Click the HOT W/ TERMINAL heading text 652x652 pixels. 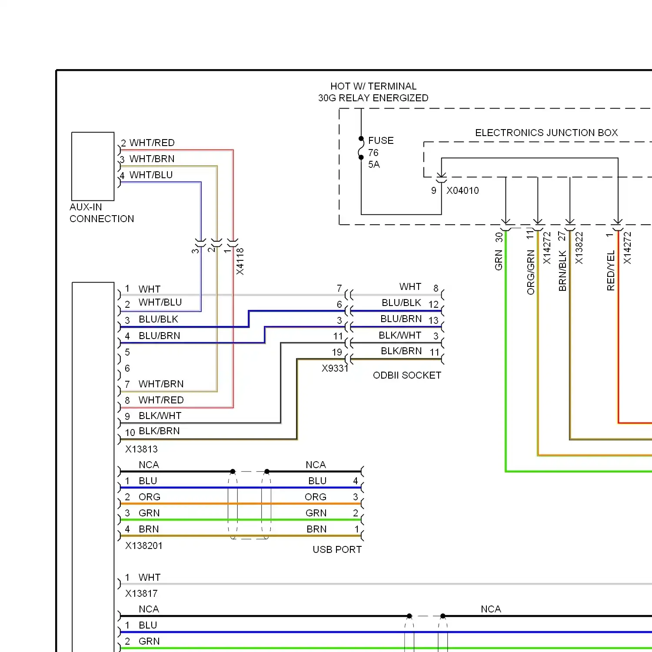pyautogui.click(x=373, y=86)
